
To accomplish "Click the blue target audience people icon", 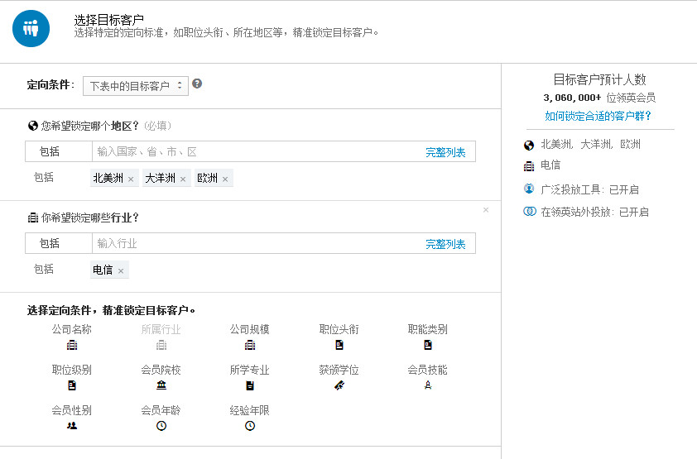I will click(31, 28).
